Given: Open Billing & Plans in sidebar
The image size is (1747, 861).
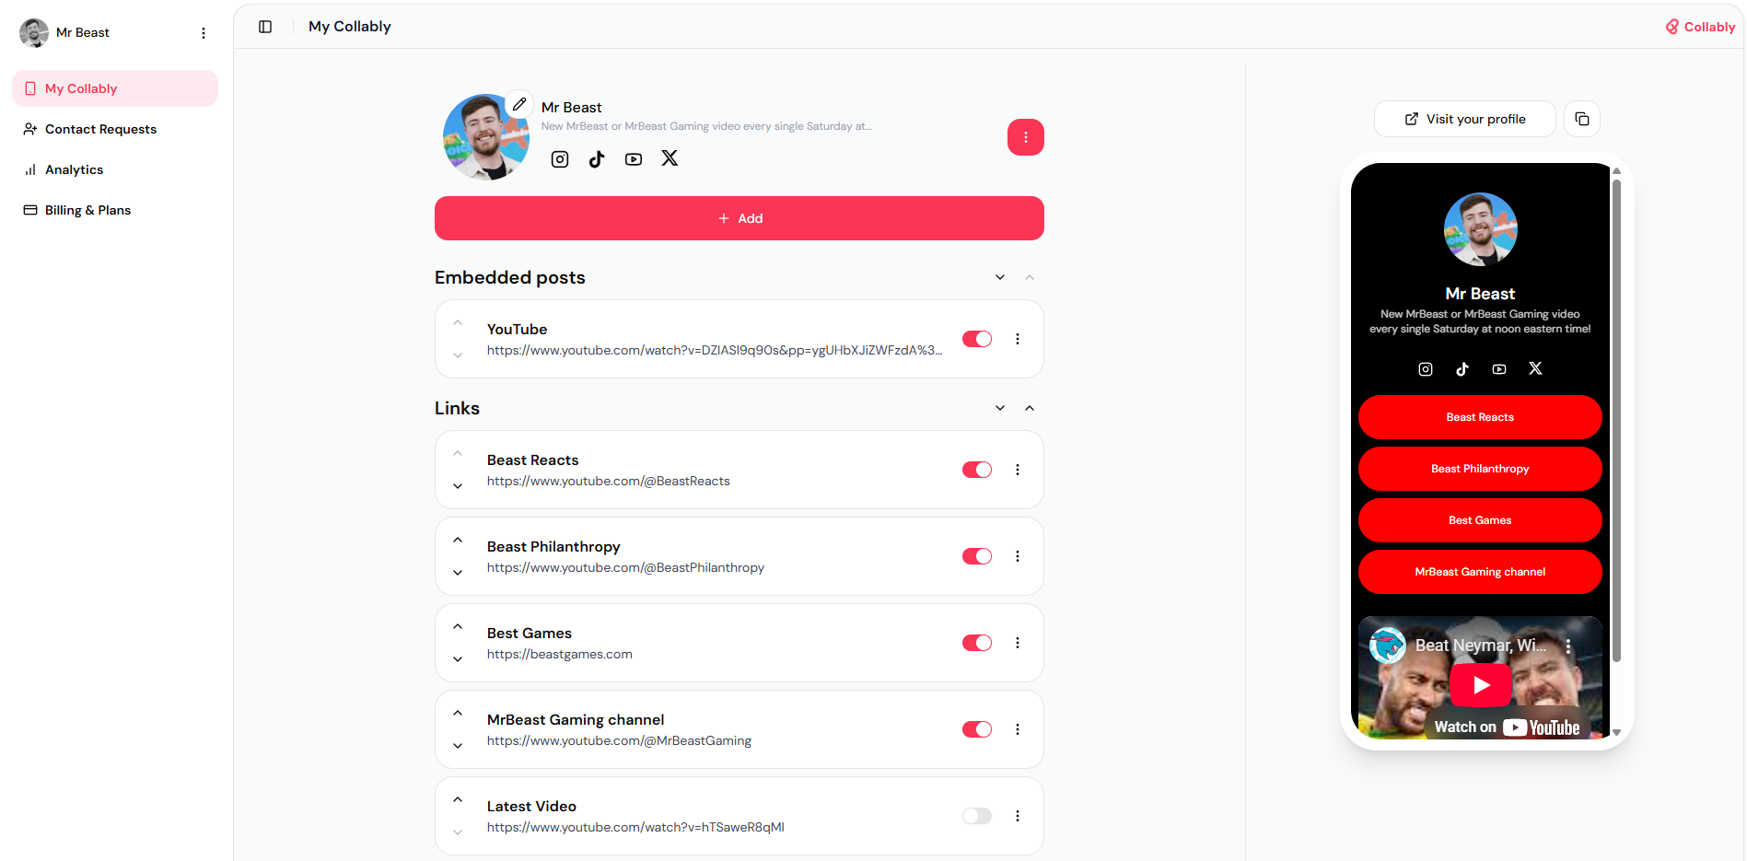Looking at the screenshot, I should point(115,210).
